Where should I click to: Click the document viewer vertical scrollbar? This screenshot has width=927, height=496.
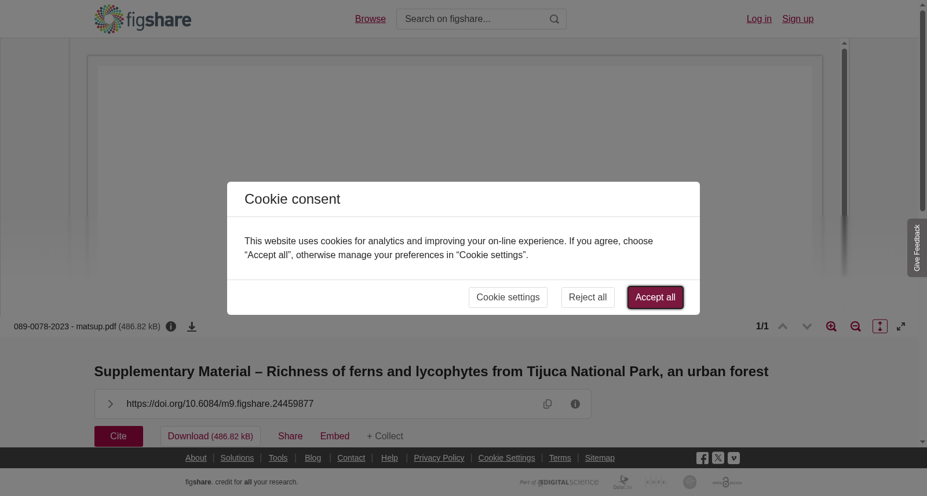coord(845,162)
